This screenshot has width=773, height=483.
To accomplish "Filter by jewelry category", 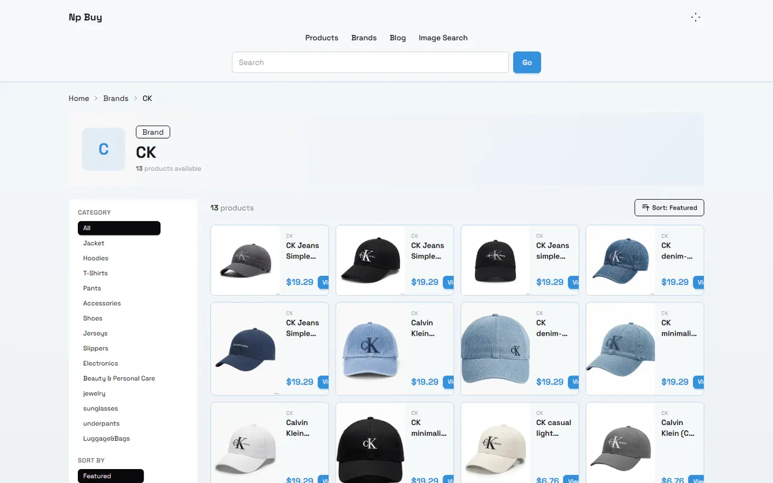I will coord(94,394).
